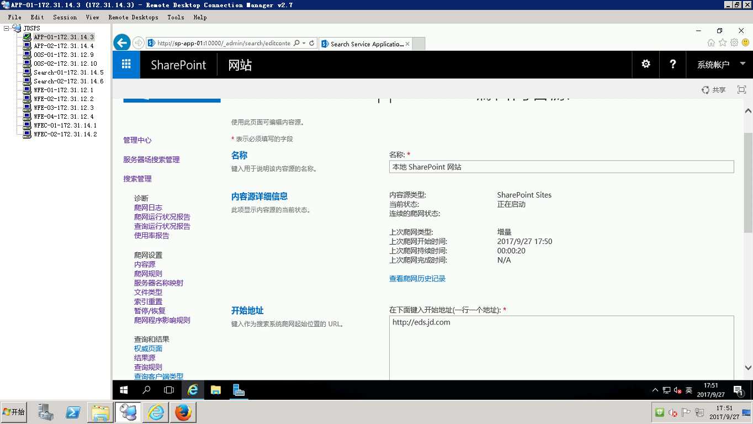The height and width of the screenshot is (424, 753).
Task: Toggle focus on content icon
Action: tap(741, 90)
